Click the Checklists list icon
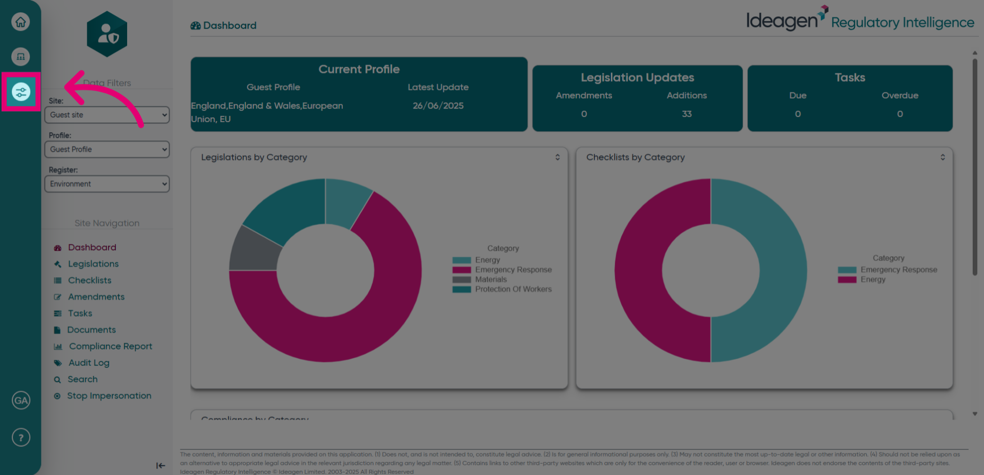This screenshot has width=984, height=475. click(x=57, y=281)
